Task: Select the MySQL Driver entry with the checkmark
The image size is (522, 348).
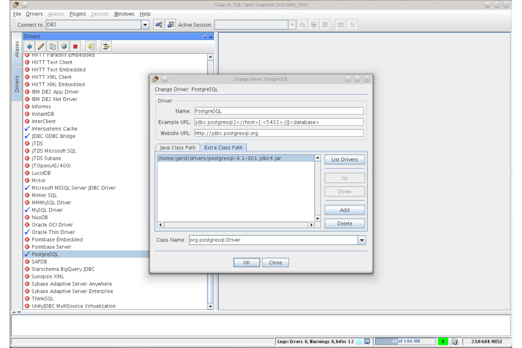Action: point(47,210)
